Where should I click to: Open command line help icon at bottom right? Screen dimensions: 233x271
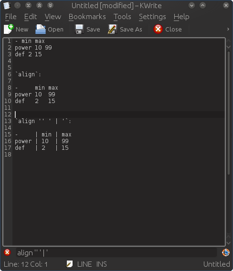(x=226, y=252)
